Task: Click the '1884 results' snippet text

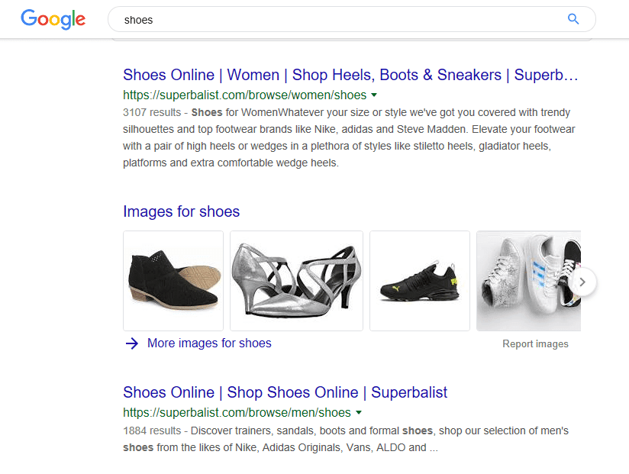Action: pyautogui.click(x=152, y=430)
